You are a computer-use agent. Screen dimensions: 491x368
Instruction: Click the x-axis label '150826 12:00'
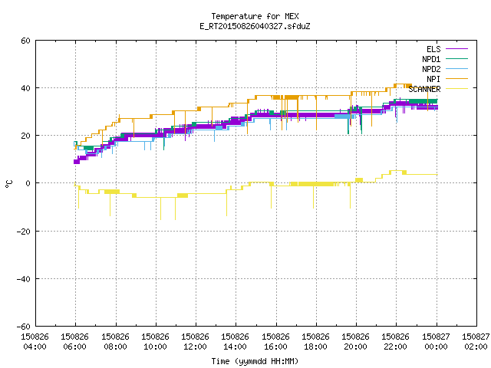point(195,342)
